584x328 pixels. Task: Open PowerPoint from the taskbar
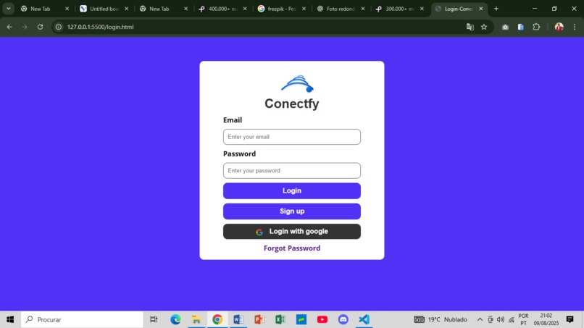pyautogui.click(x=259, y=319)
